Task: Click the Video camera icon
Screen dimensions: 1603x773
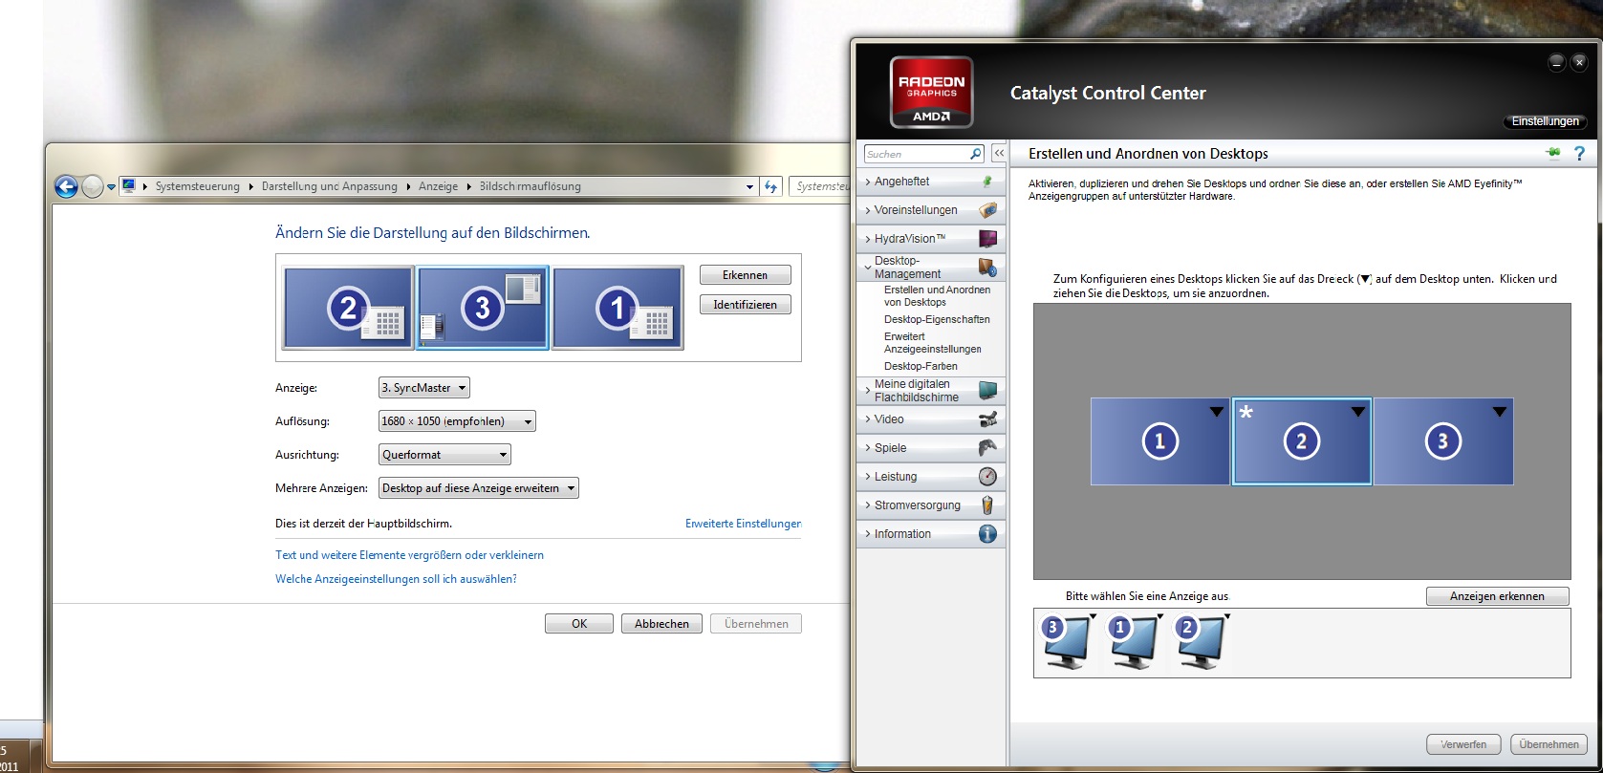Action: 988,419
